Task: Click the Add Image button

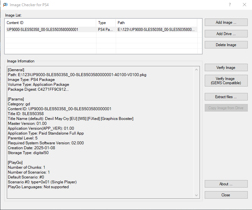Action: click(226, 22)
